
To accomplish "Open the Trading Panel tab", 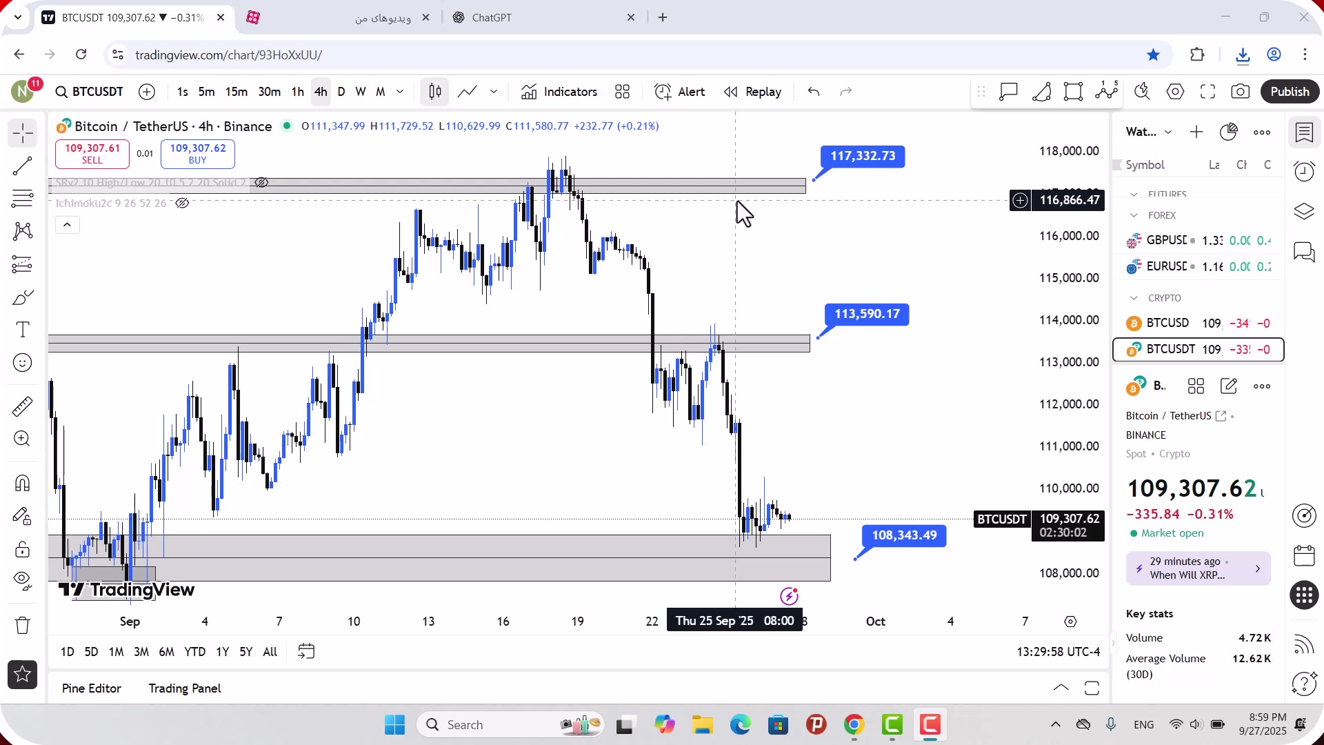I will pyautogui.click(x=185, y=688).
